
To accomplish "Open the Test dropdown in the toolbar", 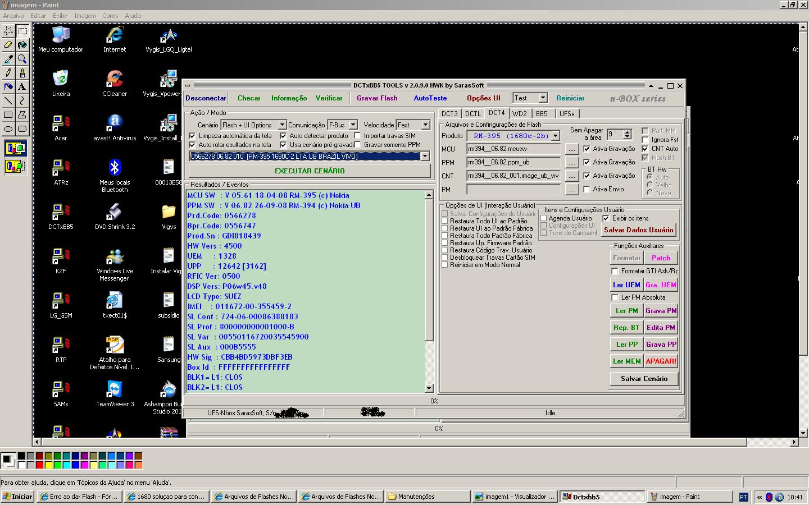I will pyautogui.click(x=543, y=98).
